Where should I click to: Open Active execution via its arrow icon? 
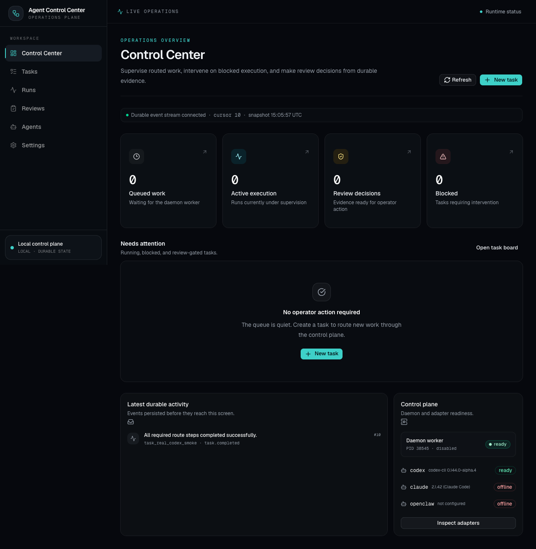pos(307,152)
